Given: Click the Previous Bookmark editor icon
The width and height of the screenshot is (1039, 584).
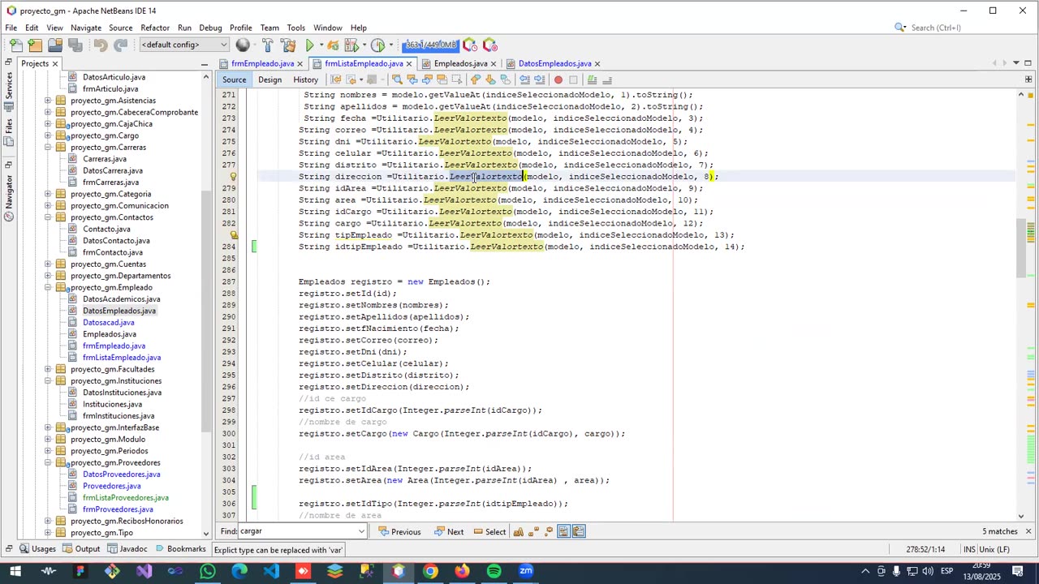Looking at the screenshot, I should pos(476,79).
